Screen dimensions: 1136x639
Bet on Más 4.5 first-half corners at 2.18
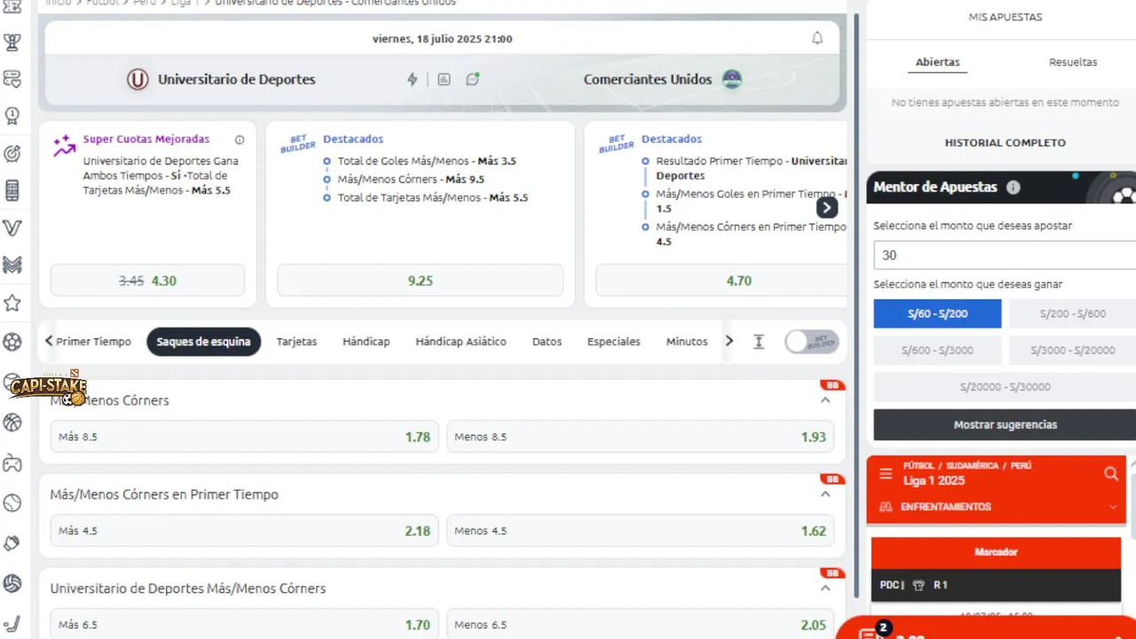click(x=244, y=531)
